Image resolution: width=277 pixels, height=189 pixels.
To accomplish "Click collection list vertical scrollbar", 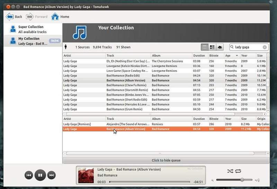I will [268, 83].
